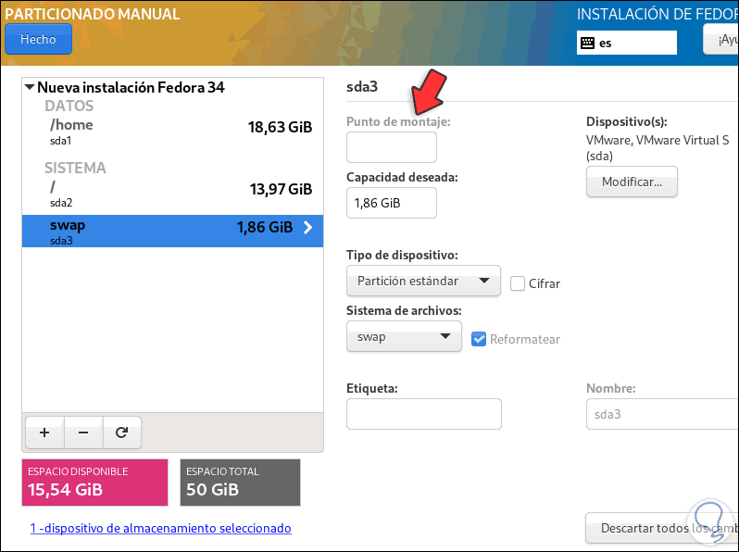This screenshot has height=552, width=739.
Task: Click the keyboard layout icon
Action: (x=586, y=43)
